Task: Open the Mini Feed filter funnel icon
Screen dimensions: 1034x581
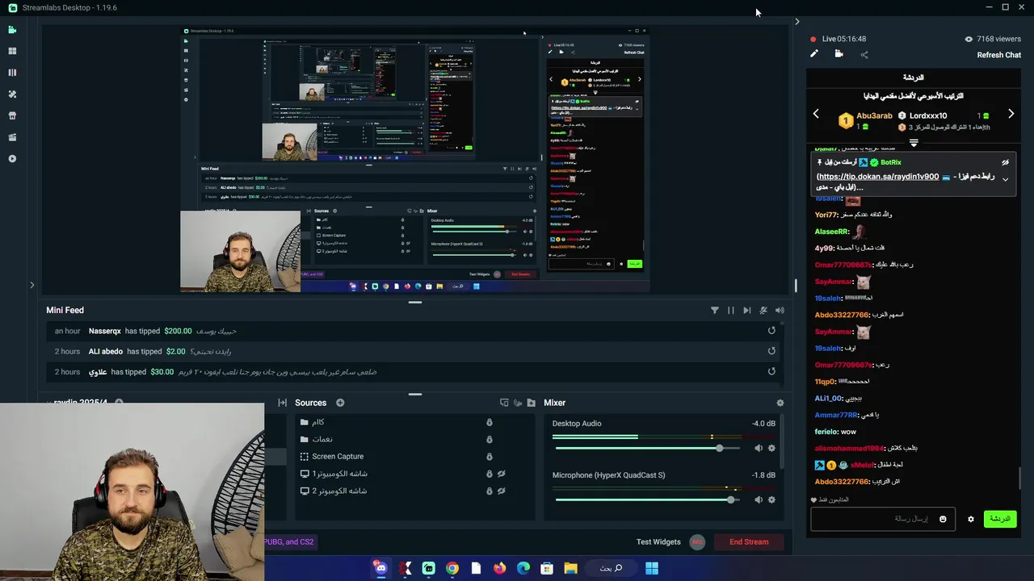Action: click(x=714, y=310)
